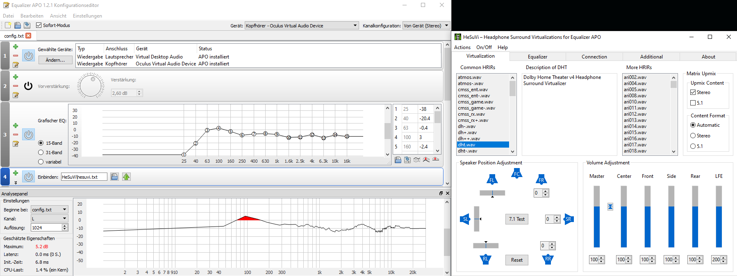This screenshot has height=276, width=737.
Task: Click the RR rear-right speaker icon
Action: coord(548,259)
